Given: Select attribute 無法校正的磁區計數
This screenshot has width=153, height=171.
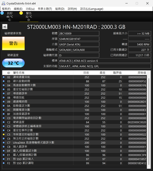Looking at the screenshot, I should (x=26, y=138).
